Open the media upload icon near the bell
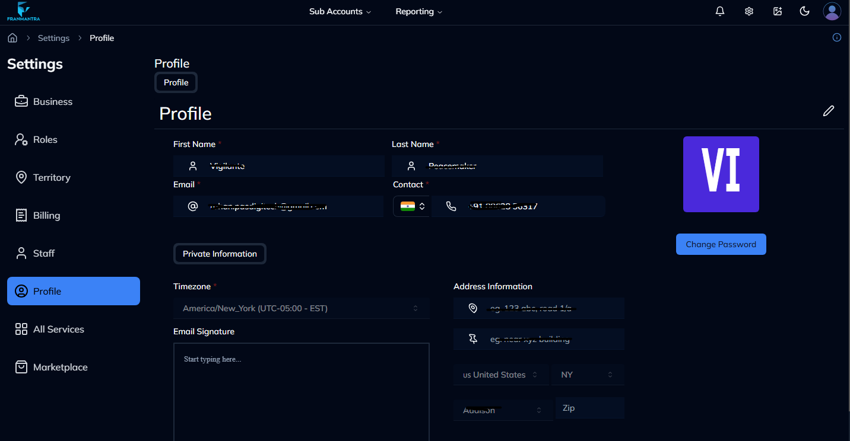 pos(777,11)
